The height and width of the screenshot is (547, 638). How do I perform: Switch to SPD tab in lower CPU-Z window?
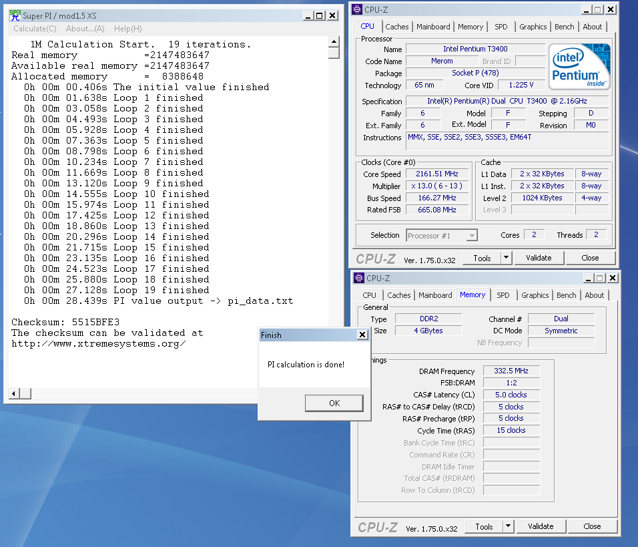503,295
